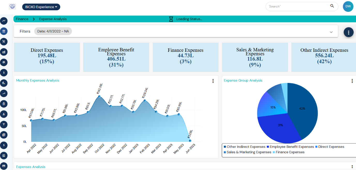
Task: Expand the Filters panel with the chevron
Action: [x=331, y=32]
